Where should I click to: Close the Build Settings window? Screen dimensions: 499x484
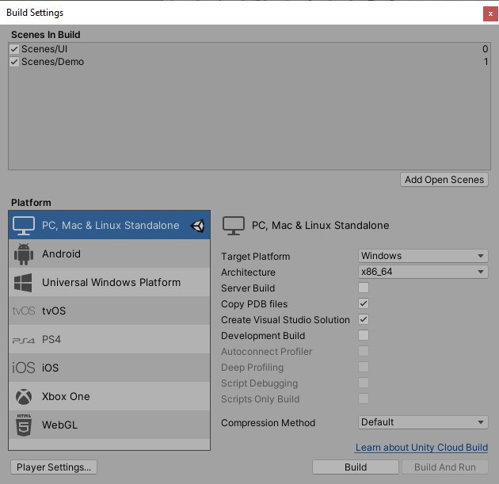click(x=490, y=14)
